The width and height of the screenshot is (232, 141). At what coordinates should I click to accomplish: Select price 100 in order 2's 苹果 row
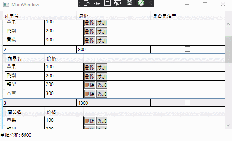(x=64, y=67)
